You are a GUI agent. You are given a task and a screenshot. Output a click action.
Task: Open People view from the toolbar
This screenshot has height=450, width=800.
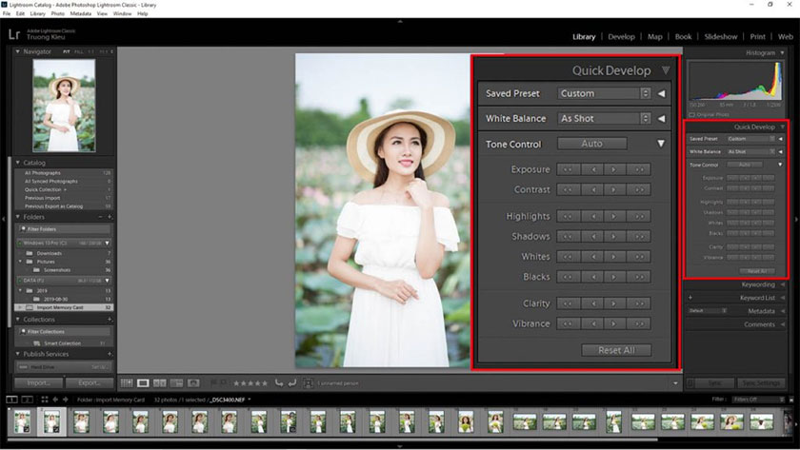tap(193, 382)
